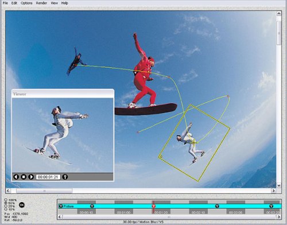This screenshot has width=287, height=225.
Task: Select the 25% zoom radio button
Action: coord(6,206)
